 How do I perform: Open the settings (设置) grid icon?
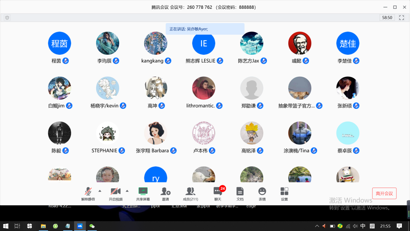284,191
